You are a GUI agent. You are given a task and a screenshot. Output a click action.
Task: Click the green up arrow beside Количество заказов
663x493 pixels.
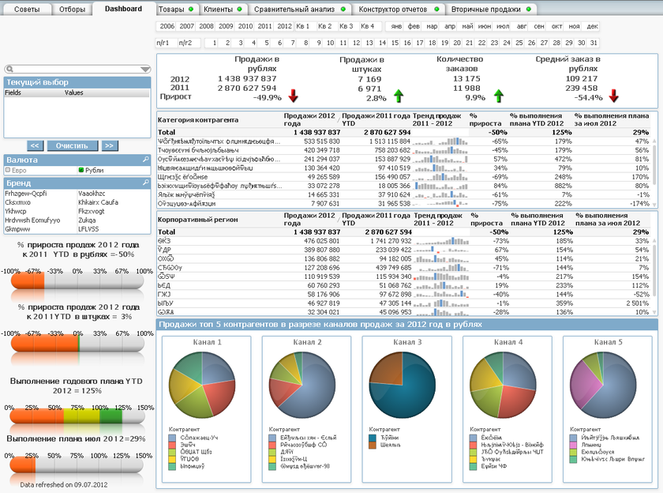(498, 96)
